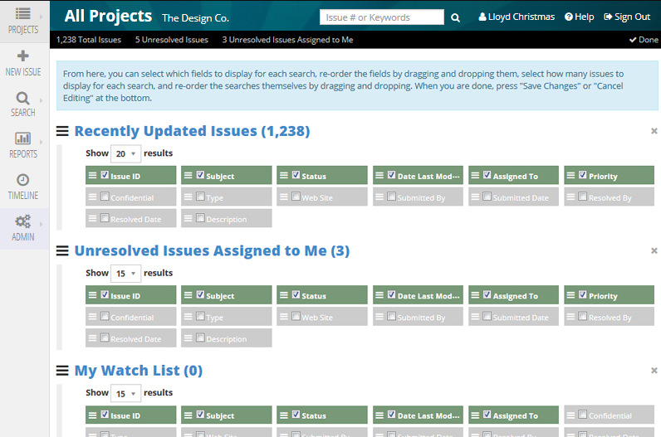Image resolution: width=661 pixels, height=437 pixels.
Task: Open the Reports chart icon
Action: [22, 139]
